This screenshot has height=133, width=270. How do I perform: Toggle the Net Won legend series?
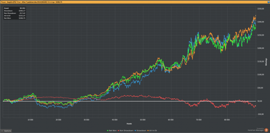(x=112, y=131)
